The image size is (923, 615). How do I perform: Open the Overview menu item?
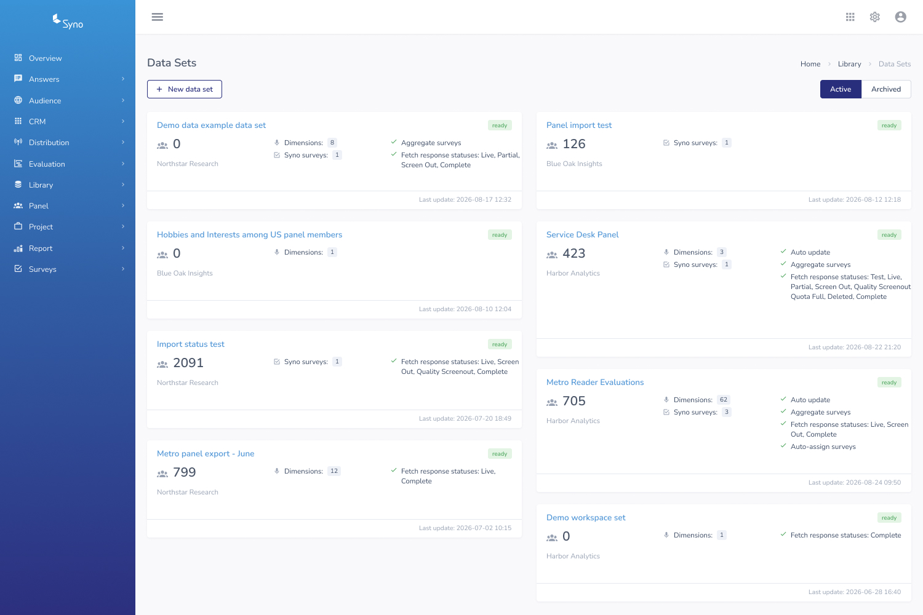[x=68, y=58]
